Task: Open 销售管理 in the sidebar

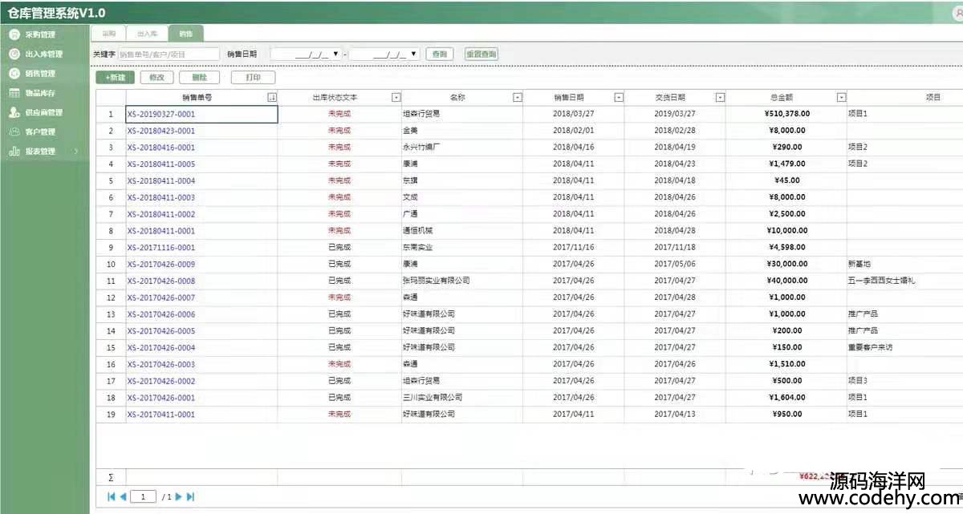Action: 39,73
